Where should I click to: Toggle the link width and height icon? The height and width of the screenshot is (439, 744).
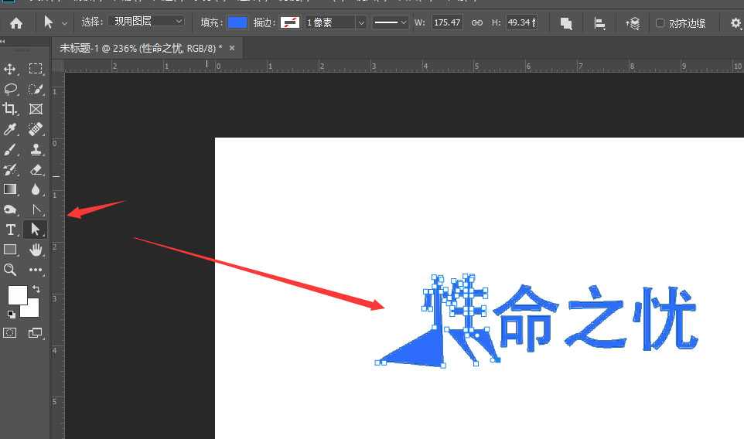[x=477, y=23]
